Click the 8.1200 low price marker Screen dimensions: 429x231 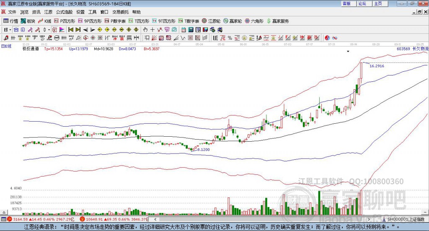pyautogui.click(x=204, y=149)
